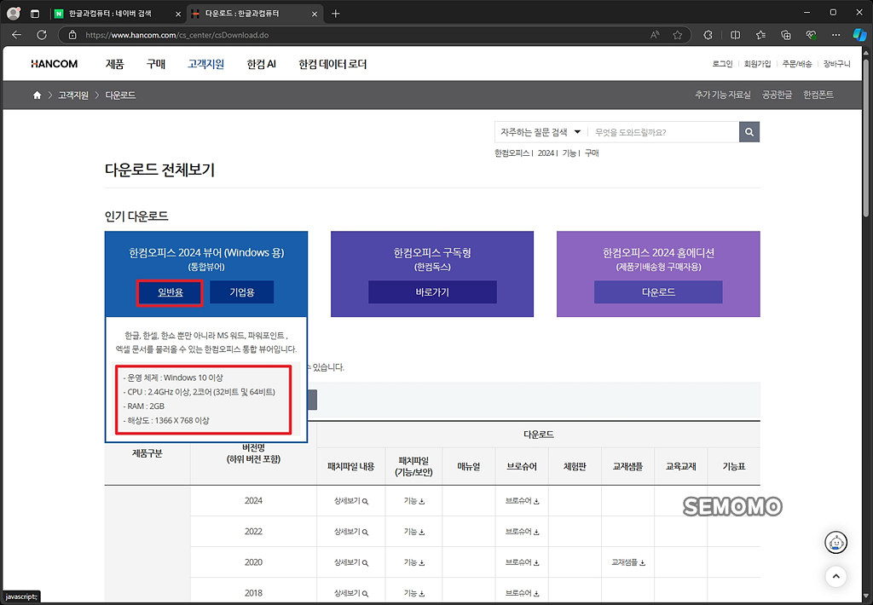
Task: Click the 회원가입 link
Action: (757, 64)
